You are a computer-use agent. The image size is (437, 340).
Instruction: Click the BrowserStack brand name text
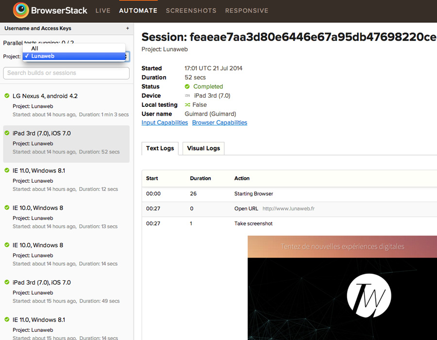click(x=59, y=11)
